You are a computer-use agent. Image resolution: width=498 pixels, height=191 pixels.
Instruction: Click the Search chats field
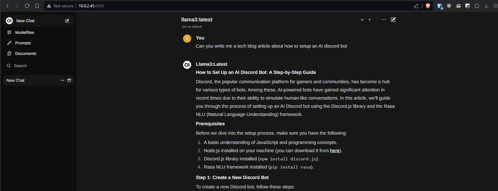38,66
